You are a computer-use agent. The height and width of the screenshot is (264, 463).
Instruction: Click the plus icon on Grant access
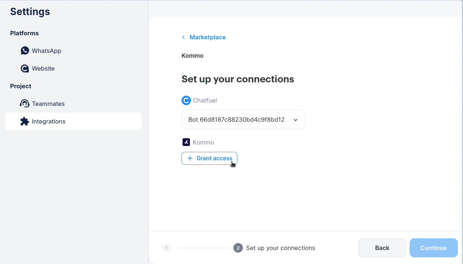pyautogui.click(x=190, y=158)
